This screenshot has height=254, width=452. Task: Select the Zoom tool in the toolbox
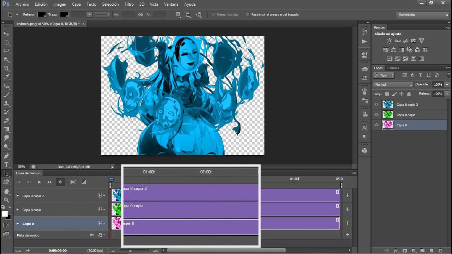point(6,200)
